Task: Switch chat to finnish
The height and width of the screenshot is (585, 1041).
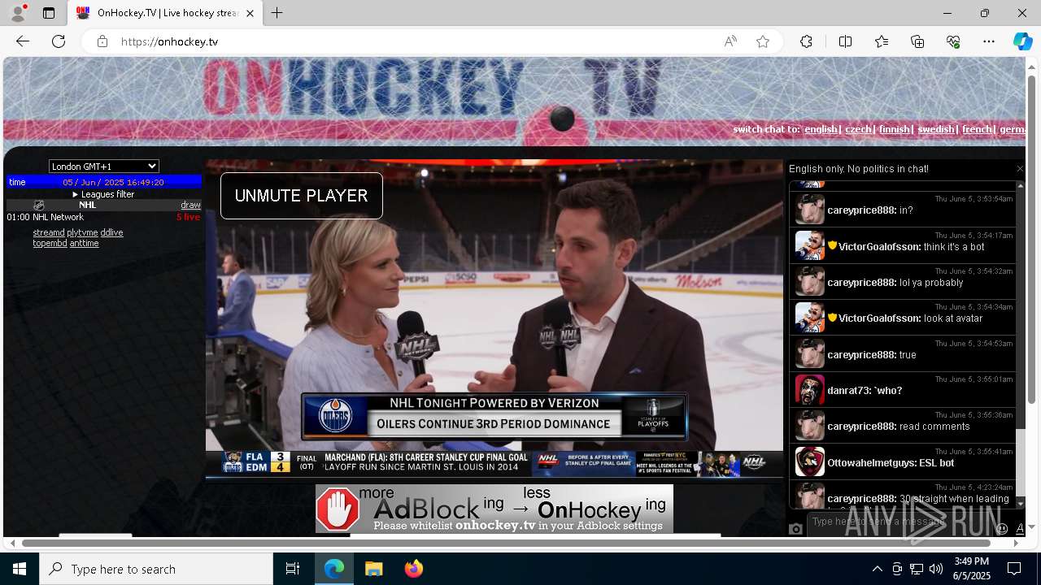Action: [894, 129]
